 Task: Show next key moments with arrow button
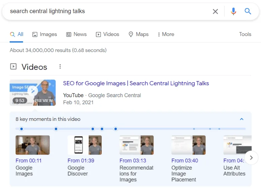[251, 158]
